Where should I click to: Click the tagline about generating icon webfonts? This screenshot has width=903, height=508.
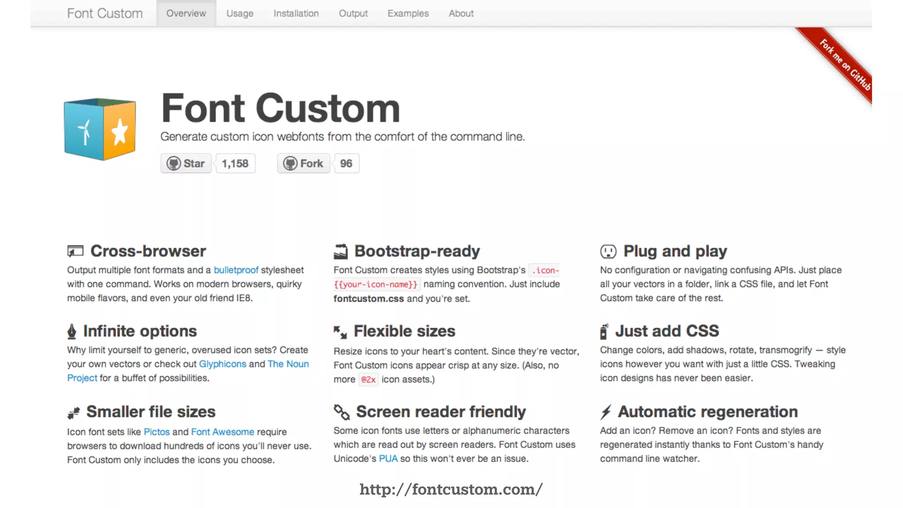click(x=343, y=137)
